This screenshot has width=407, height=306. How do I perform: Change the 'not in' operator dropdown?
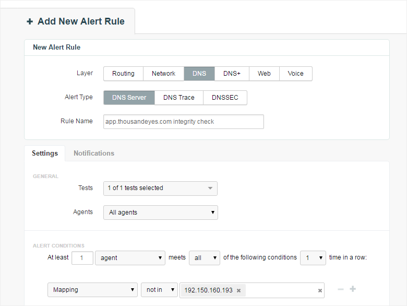(159, 290)
